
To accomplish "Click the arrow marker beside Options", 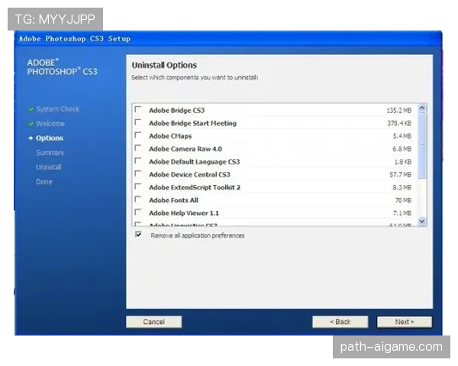I will pos(31,138).
